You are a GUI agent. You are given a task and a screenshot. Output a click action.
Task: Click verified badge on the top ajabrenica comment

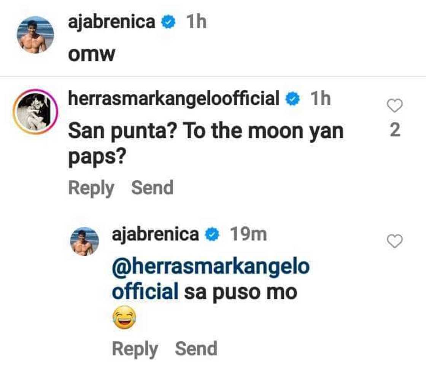168,22
